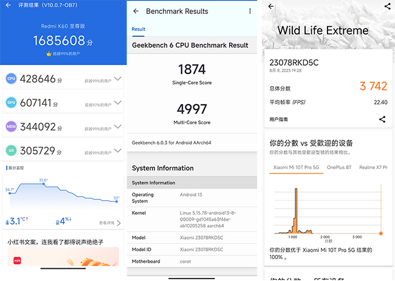Tap the AnTuTu back arrow
This screenshot has height=281, width=395.
click(x=8, y=5)
